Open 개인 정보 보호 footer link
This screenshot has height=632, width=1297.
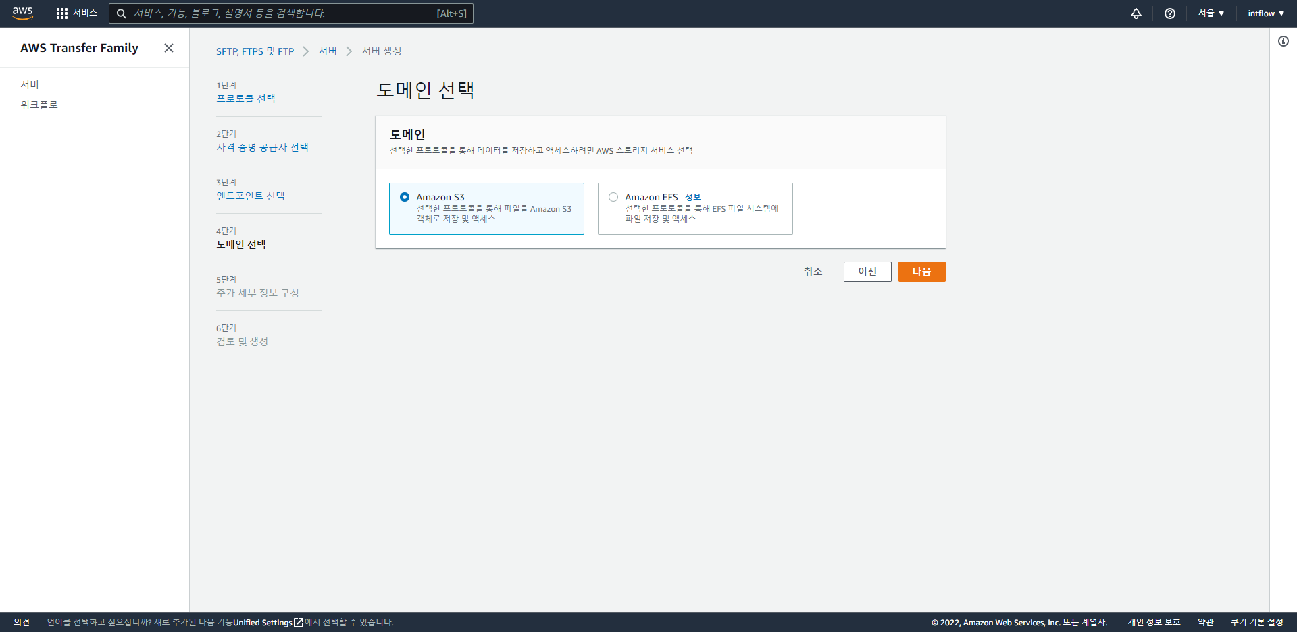coord(1154,623)
